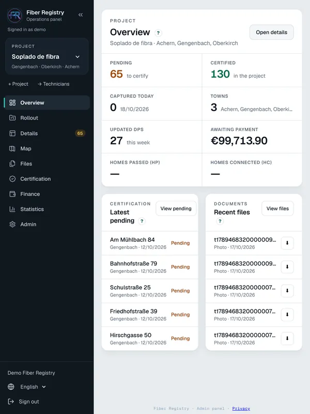Click the Homes Connected (HC) label
The height and width of the screenshot is (414, 310).
(x=241, y=162)
